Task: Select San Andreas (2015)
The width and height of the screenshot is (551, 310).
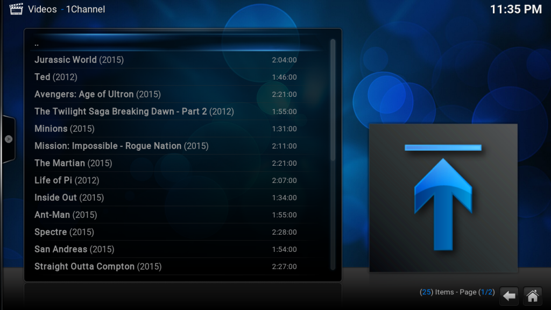Action: click(x=74, y=249)
